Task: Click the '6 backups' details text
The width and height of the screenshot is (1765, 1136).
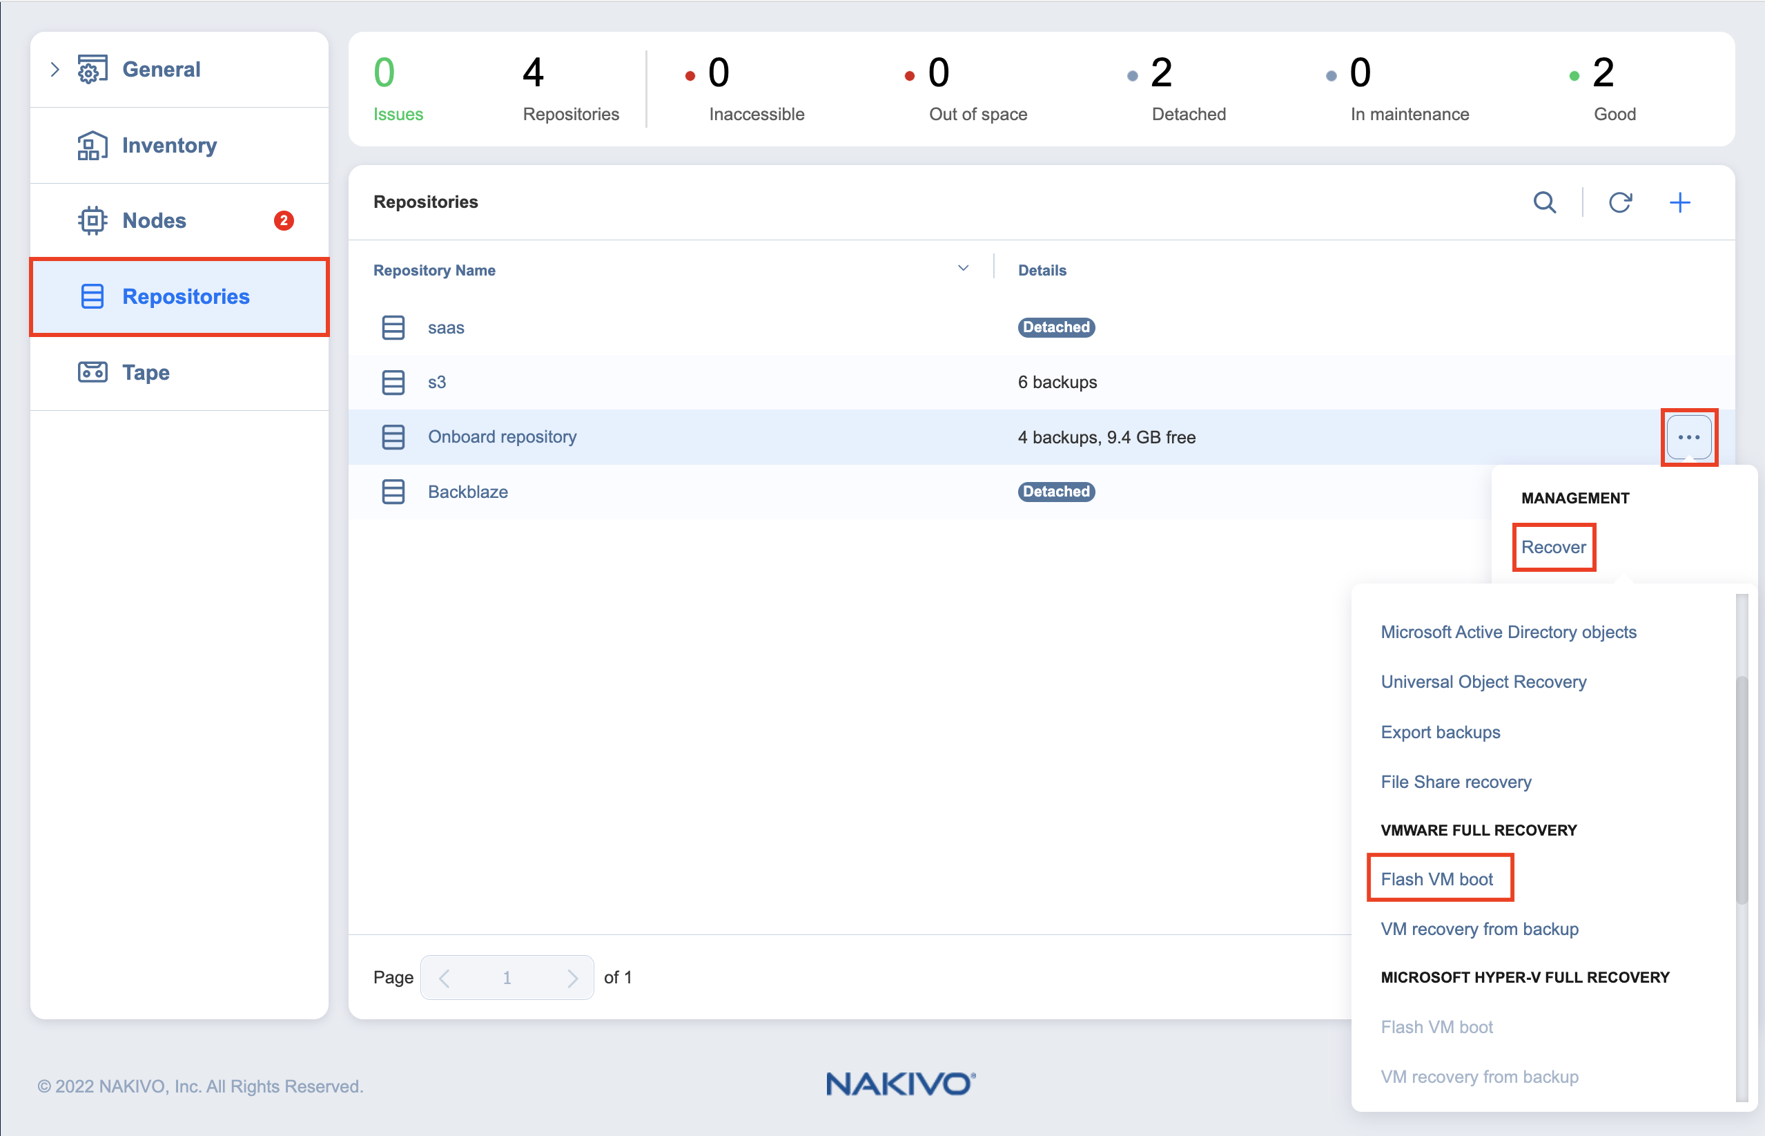Action: coord(1057,382)
